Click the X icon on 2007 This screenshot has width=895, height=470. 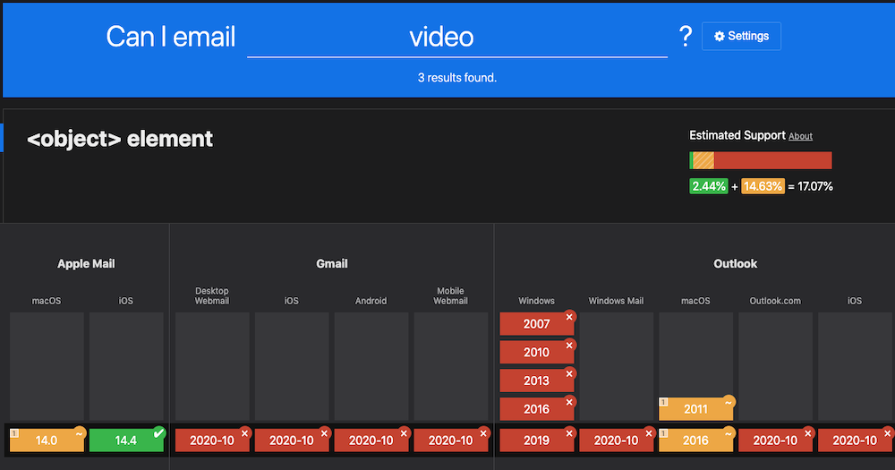point(569,317)
